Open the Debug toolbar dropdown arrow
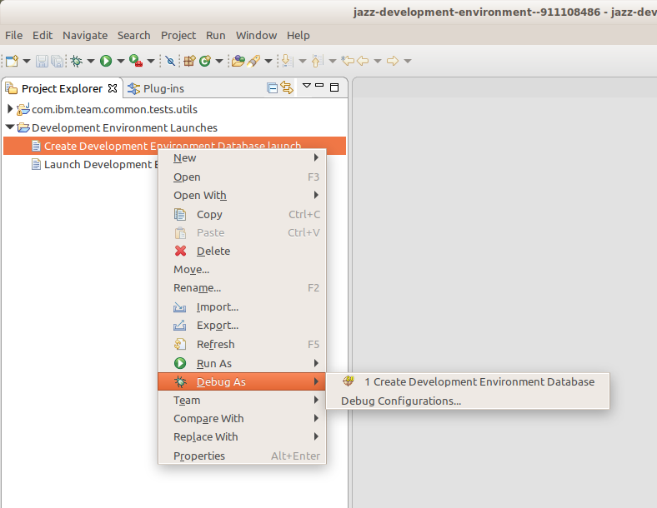 [91, 61]
